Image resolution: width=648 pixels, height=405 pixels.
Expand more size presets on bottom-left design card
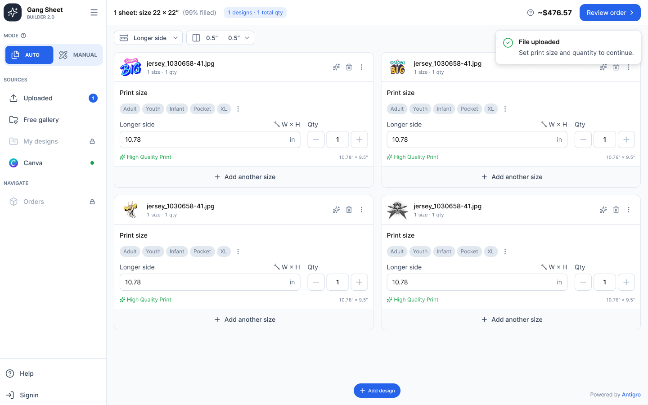[x=238, y=252]
